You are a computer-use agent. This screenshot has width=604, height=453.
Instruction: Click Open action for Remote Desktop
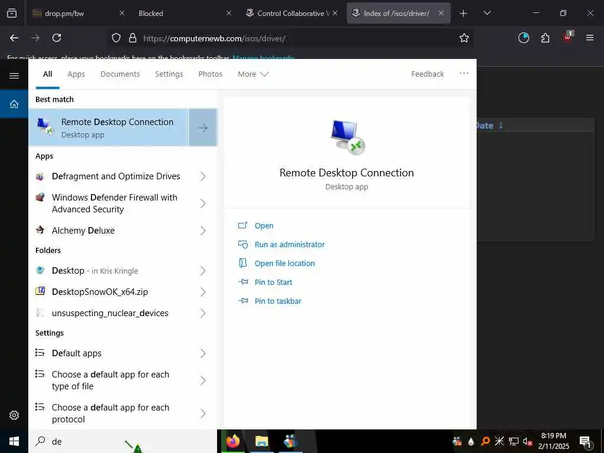pyautogui.click(x=264, y=226)
